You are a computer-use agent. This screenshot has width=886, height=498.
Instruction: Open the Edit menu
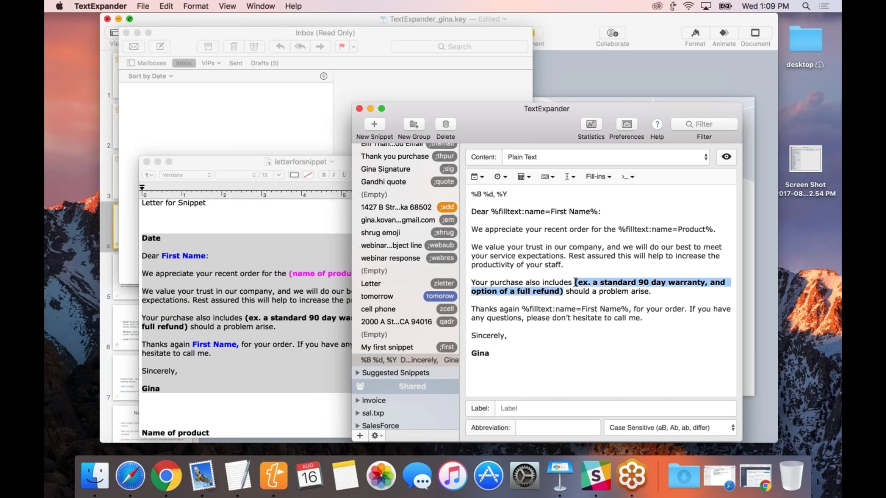coord(166,6)
